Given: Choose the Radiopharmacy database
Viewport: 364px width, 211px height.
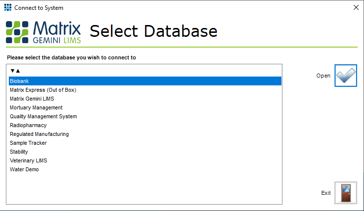Looking at the screenshot, I should point(28,125).
